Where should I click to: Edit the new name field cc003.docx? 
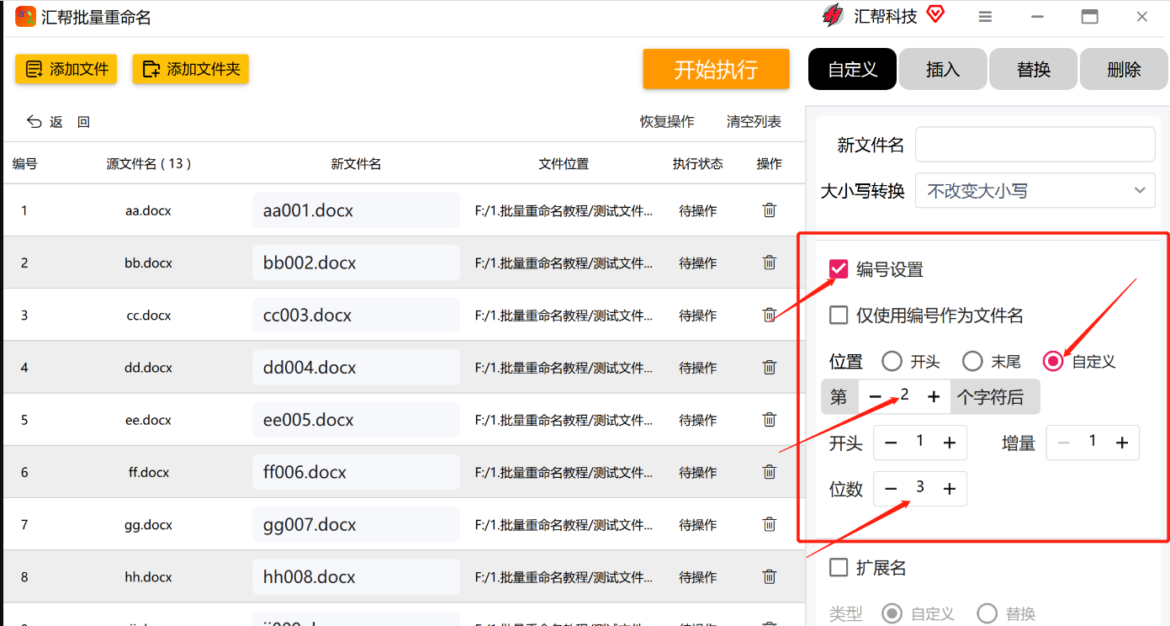point(356,315)
